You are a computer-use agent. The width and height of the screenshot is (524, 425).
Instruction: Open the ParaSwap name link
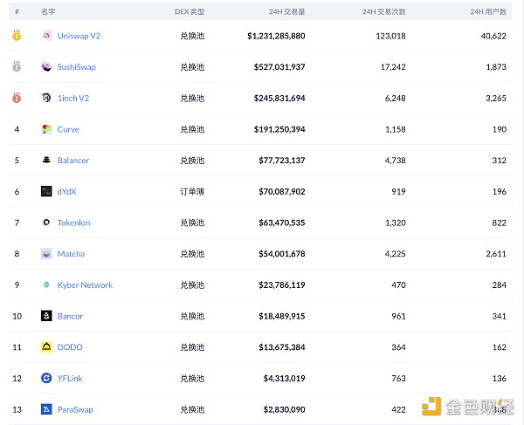point(75,409)
